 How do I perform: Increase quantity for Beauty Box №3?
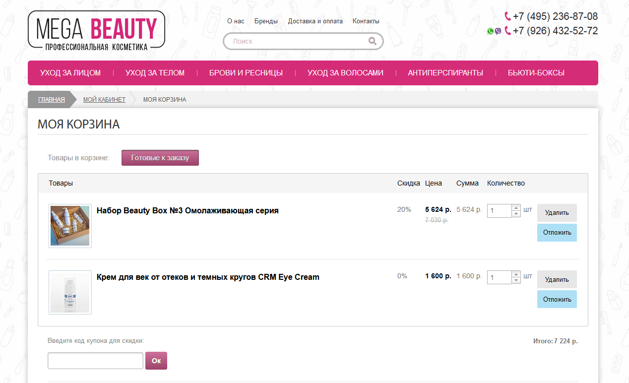[516, 208]
